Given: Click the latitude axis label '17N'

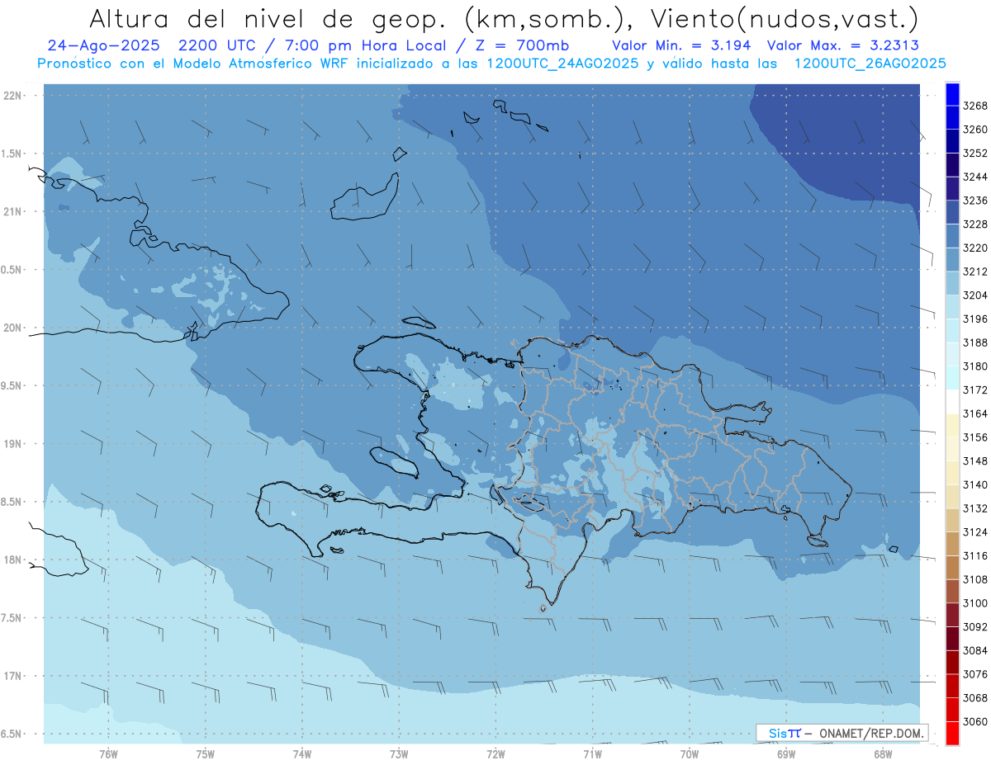Looking at the screenshot, I should point(14,676).
